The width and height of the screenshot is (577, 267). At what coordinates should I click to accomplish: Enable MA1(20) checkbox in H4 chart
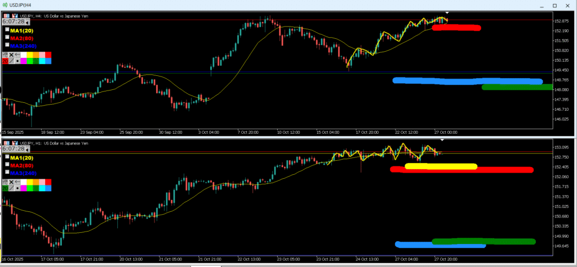7,30
